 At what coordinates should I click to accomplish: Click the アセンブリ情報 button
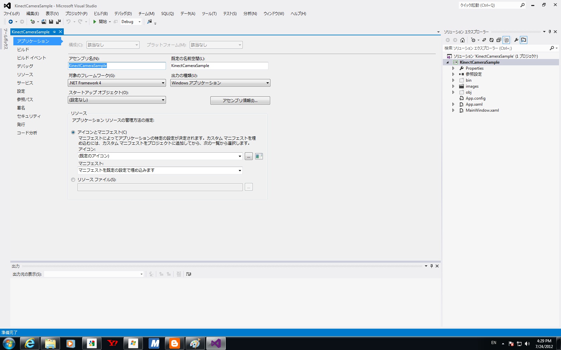point(240,101)
